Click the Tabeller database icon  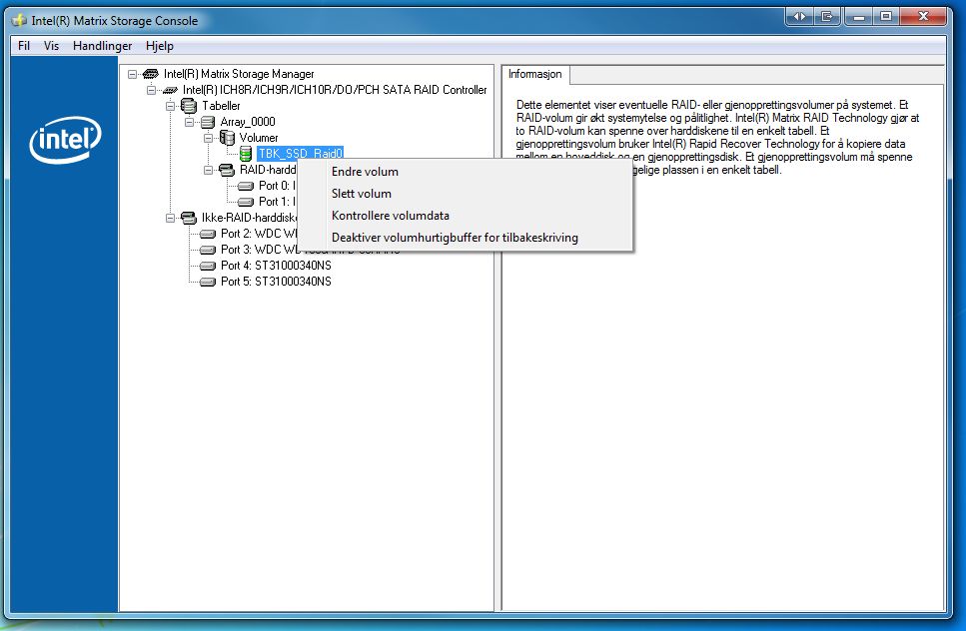(x=189, y=106)
